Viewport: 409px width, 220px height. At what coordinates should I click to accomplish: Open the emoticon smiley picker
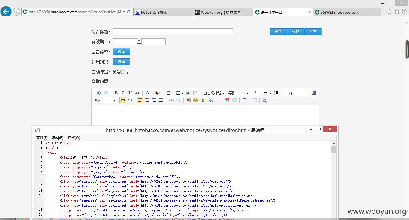196,100
